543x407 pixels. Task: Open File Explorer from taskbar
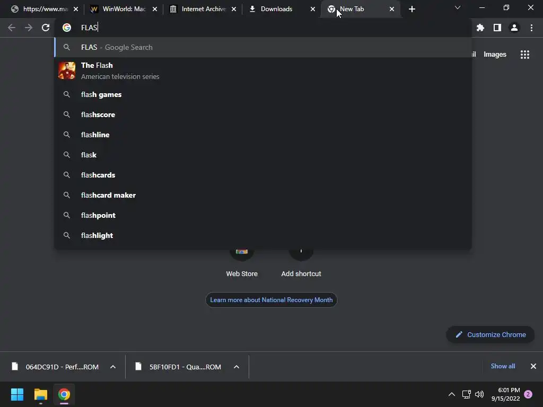click(40, 394)
